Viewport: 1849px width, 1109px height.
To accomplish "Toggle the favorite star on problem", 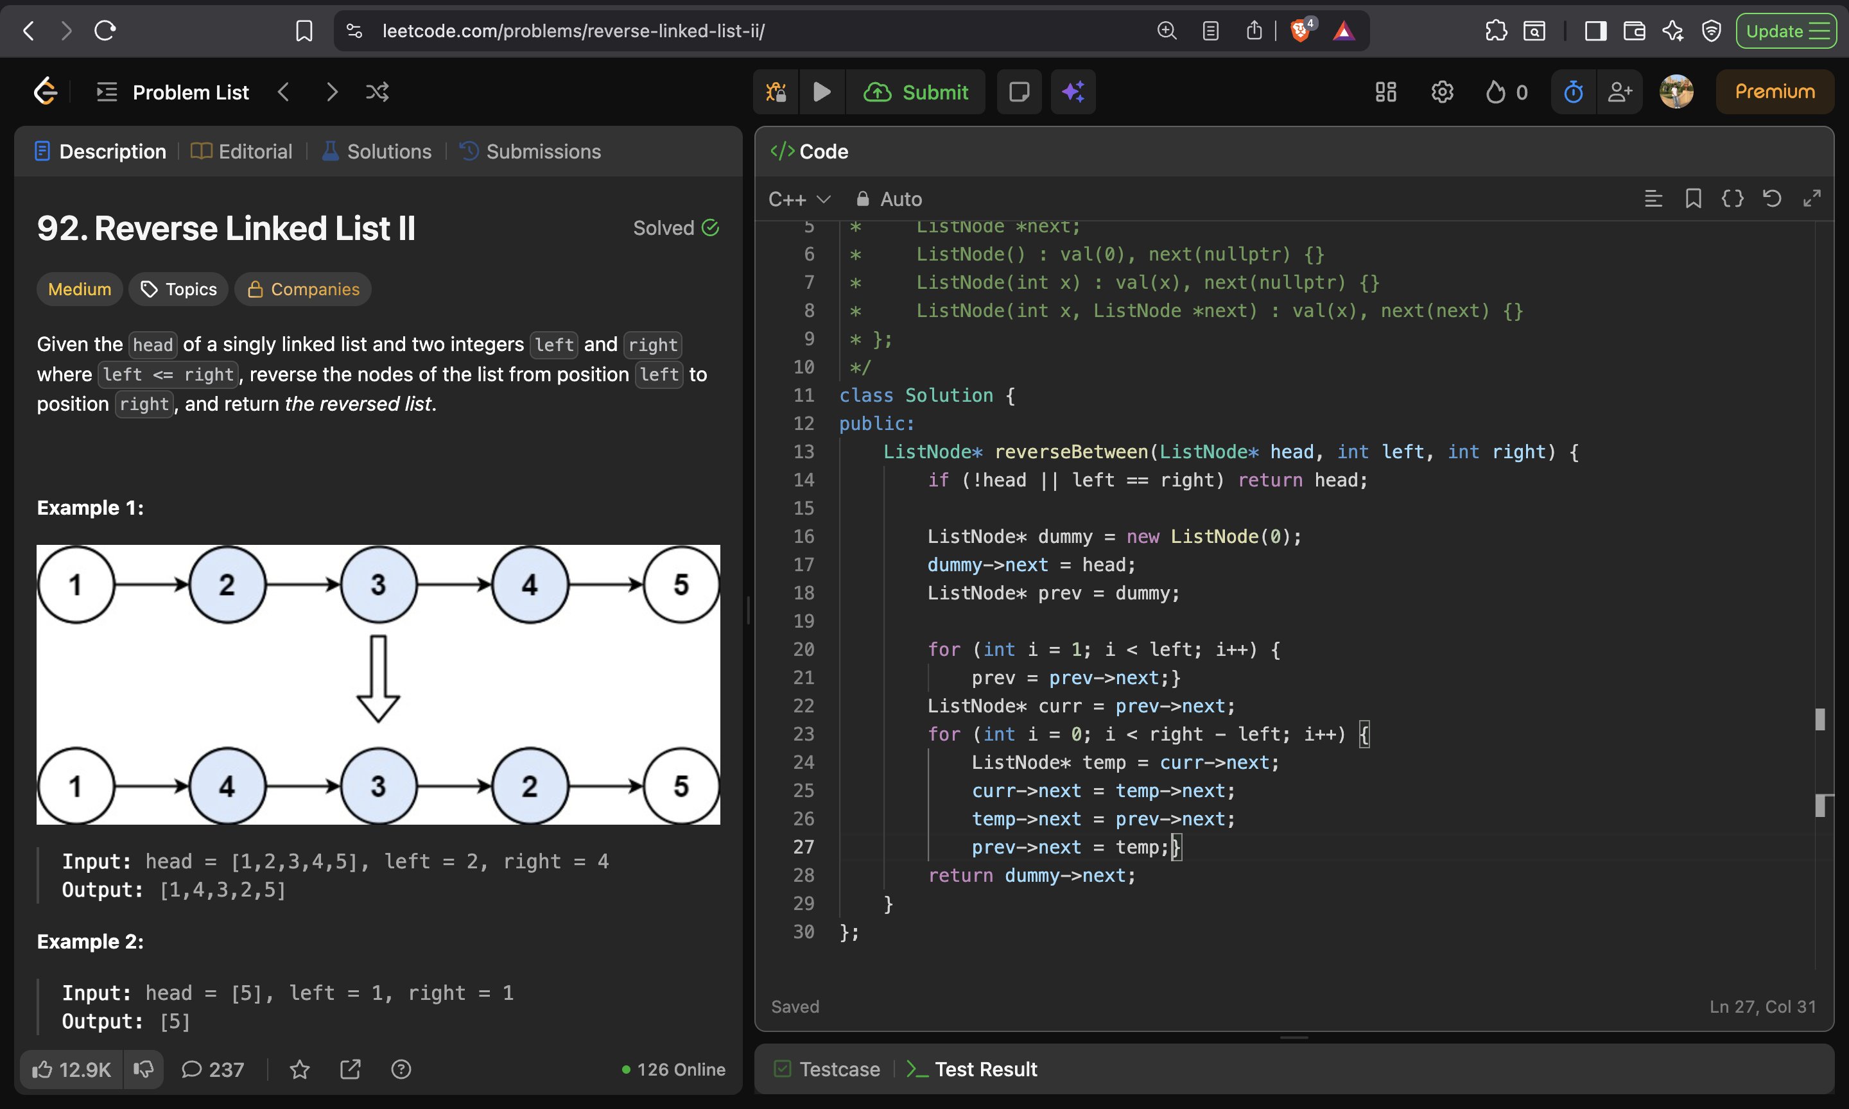I will [300, 1069].
